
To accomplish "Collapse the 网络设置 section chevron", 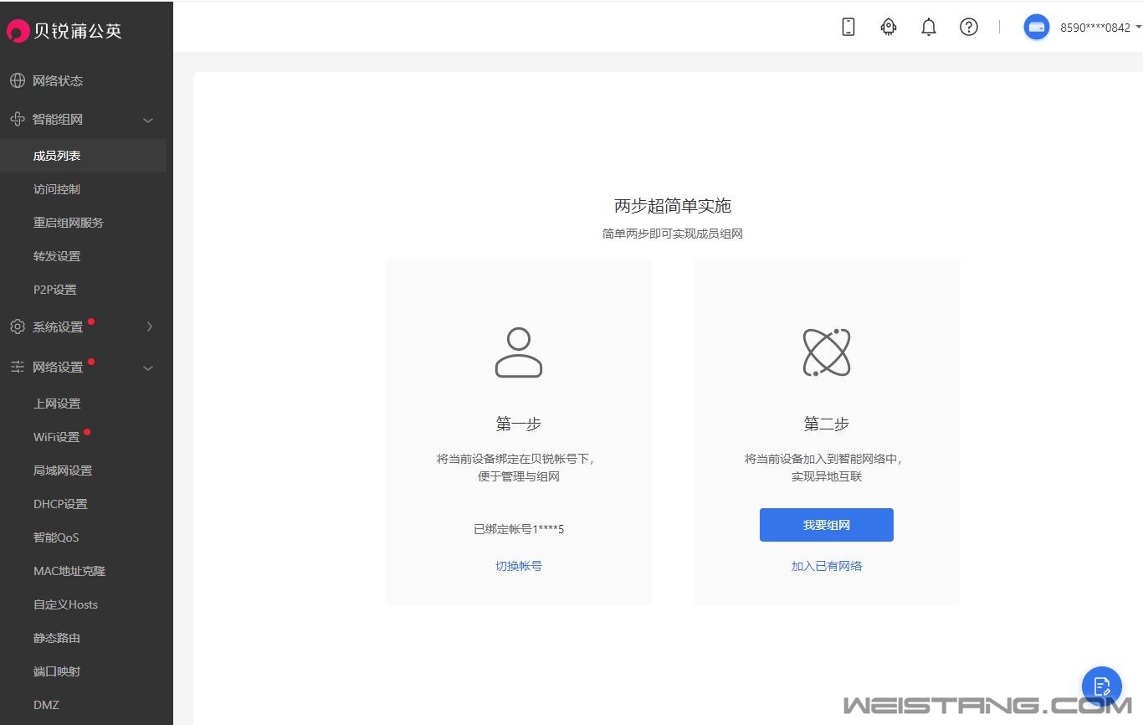I will coord(148,368).
